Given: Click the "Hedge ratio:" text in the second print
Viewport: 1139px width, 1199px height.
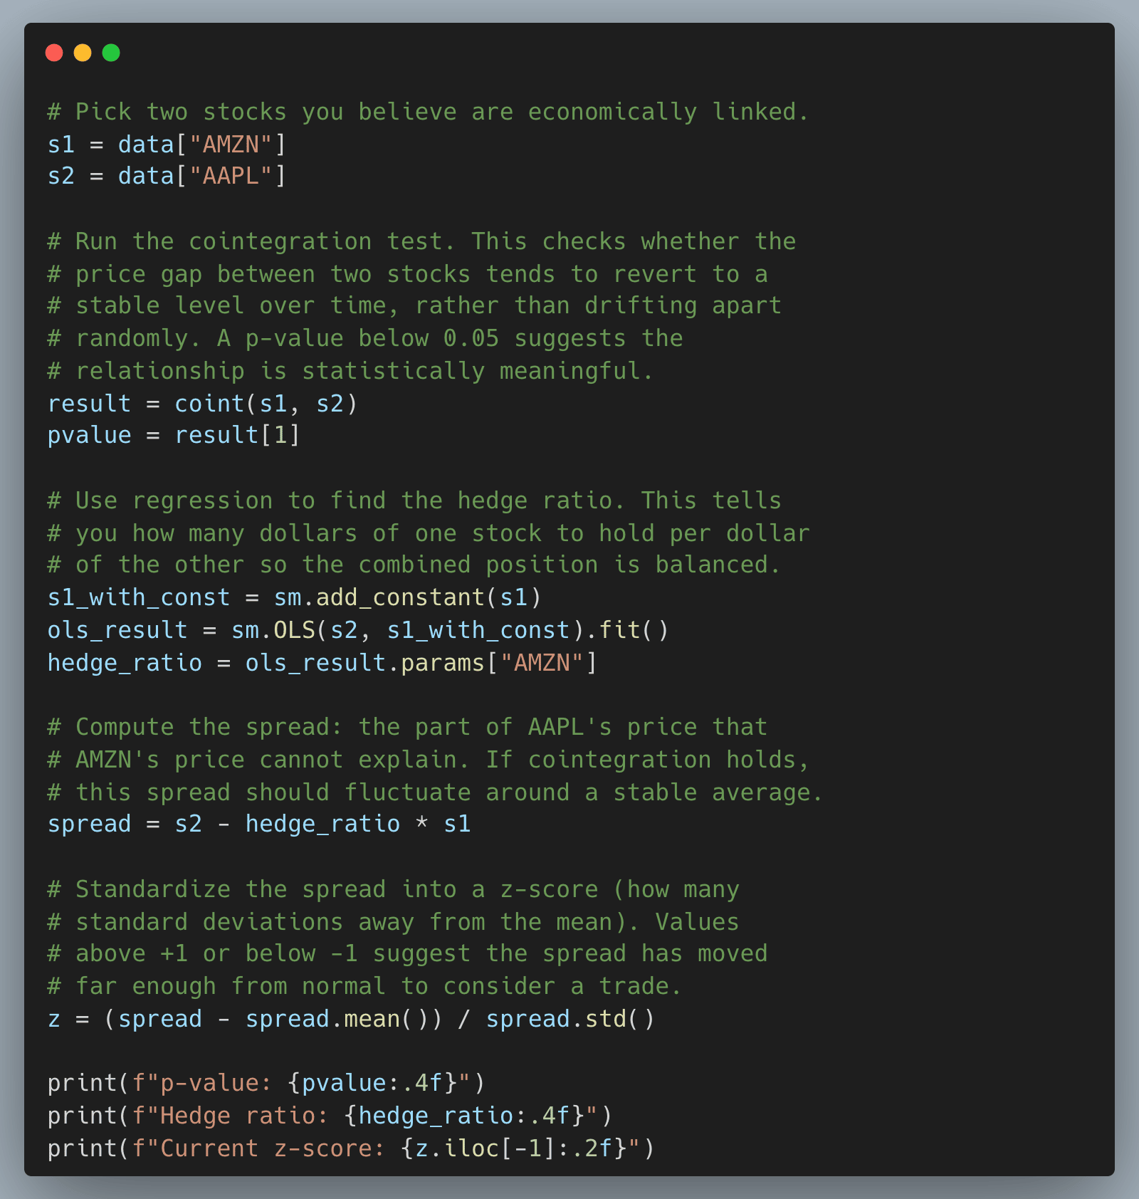Looking at the screenshot, I should (x=245, y=1116).
